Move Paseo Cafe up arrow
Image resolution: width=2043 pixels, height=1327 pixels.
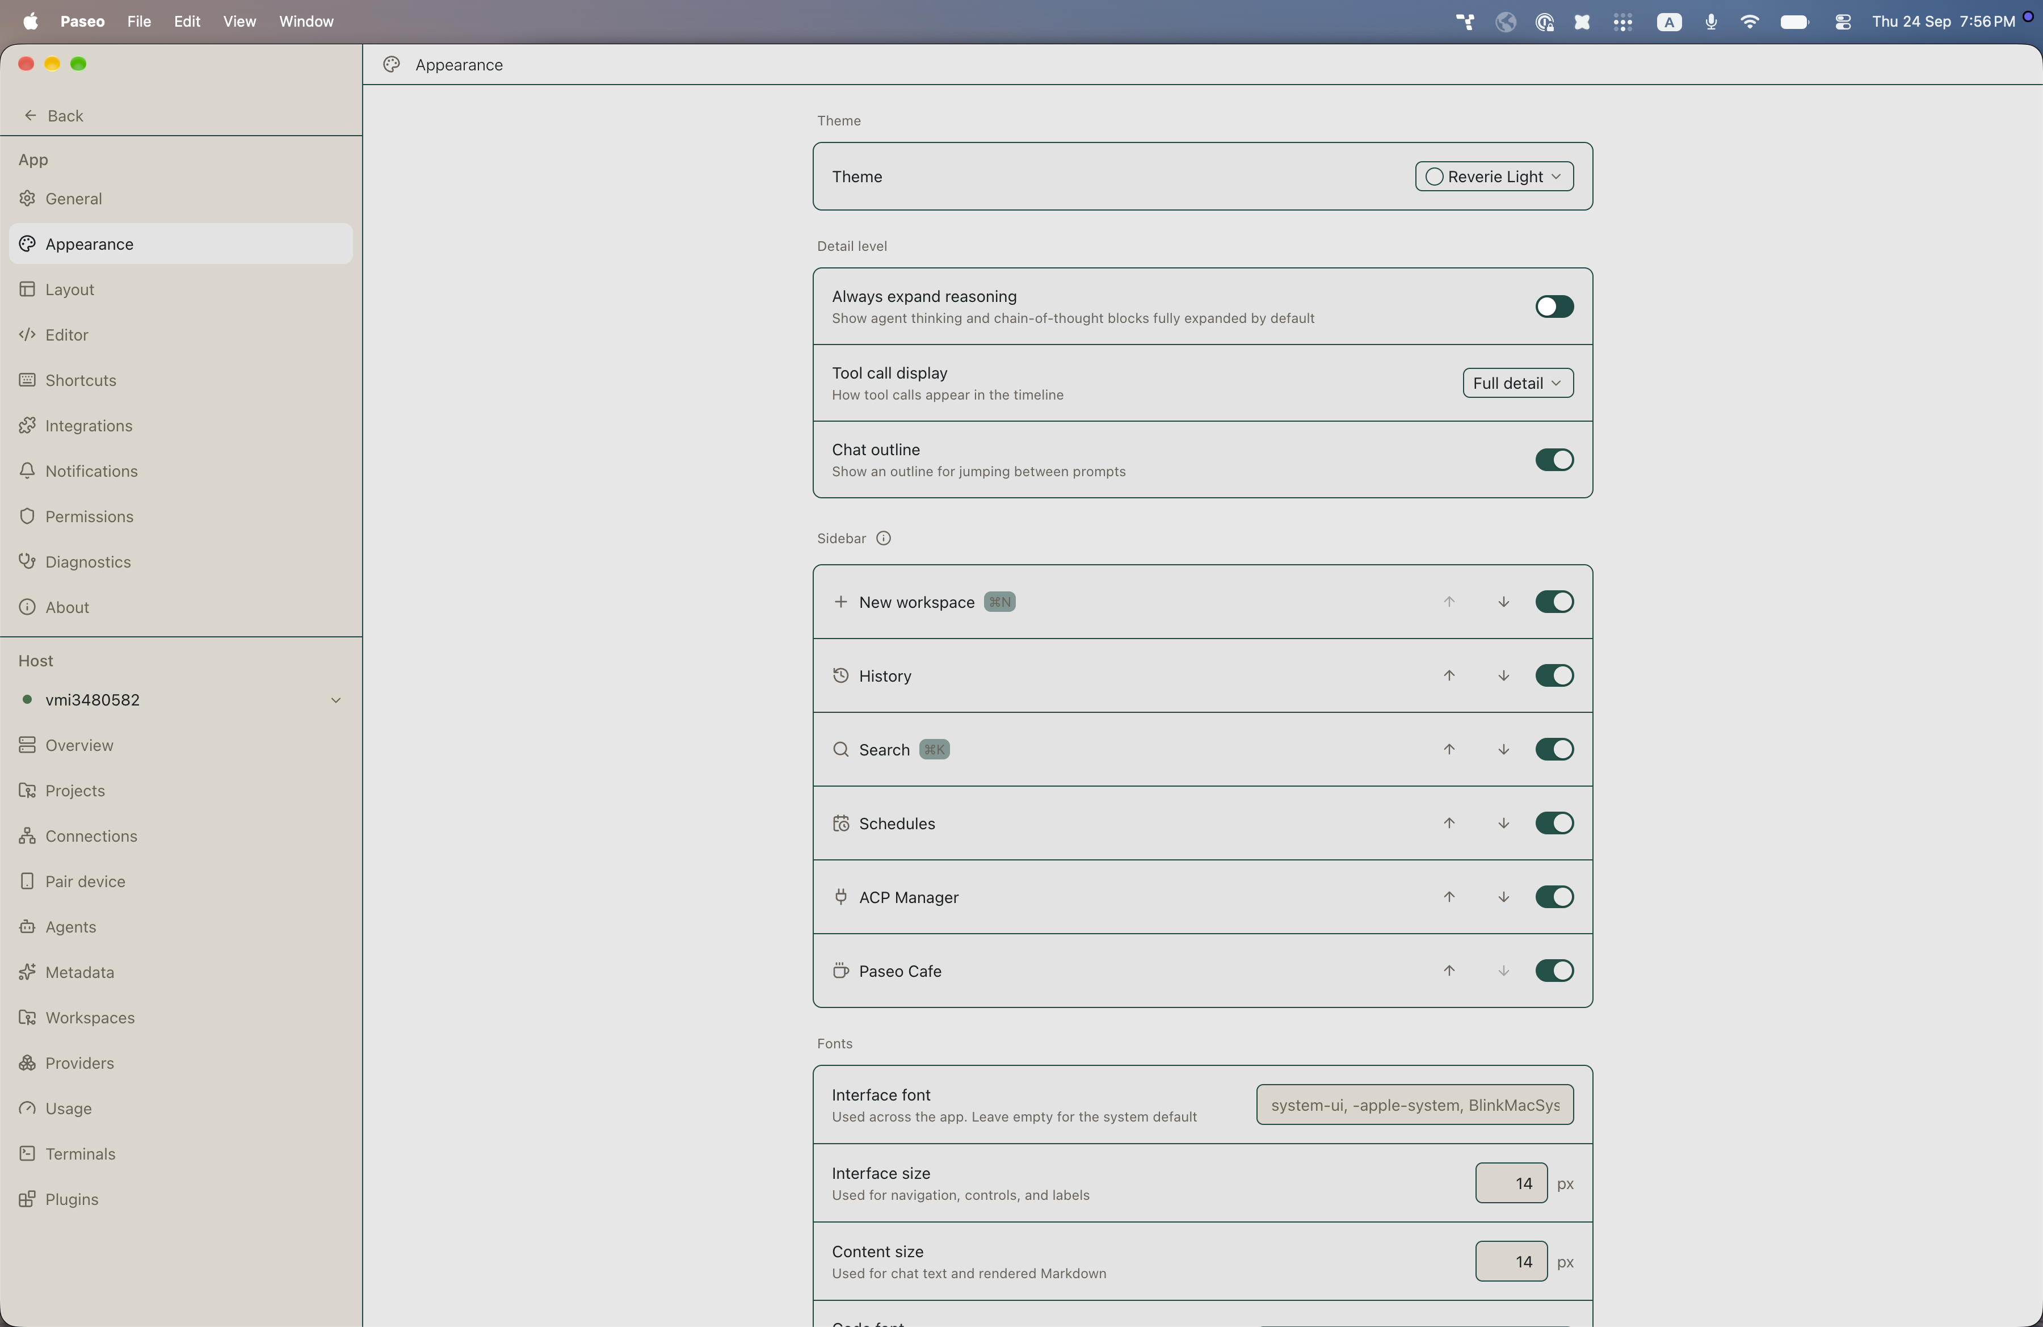[1449, 971]
